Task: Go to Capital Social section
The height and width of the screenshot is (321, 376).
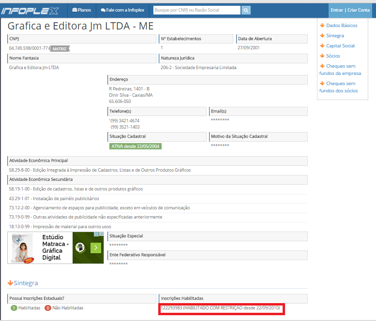Action: (340, 46)
